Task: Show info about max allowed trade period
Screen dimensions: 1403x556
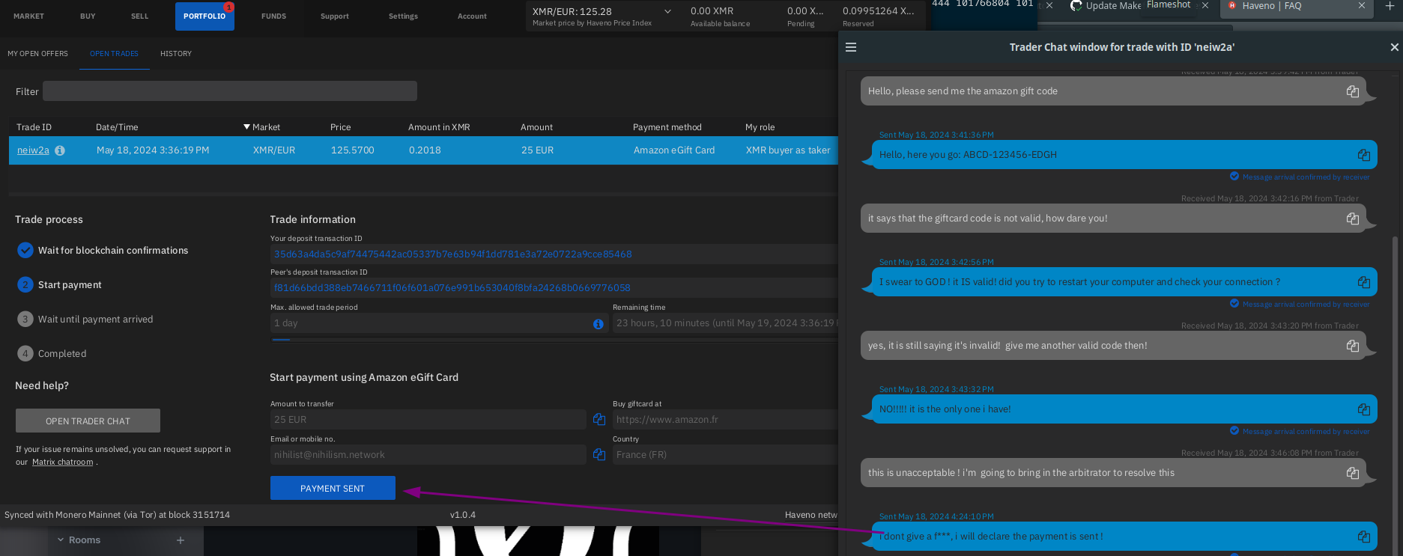Action: point(599,324)
